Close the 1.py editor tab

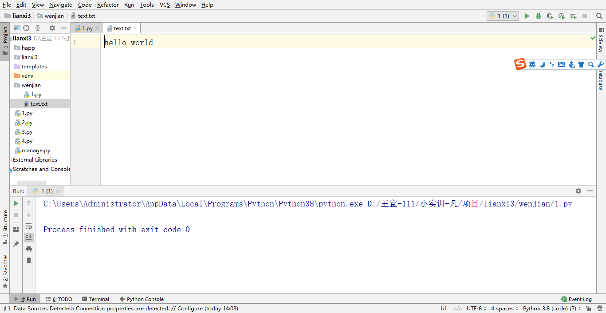[97, 28]
